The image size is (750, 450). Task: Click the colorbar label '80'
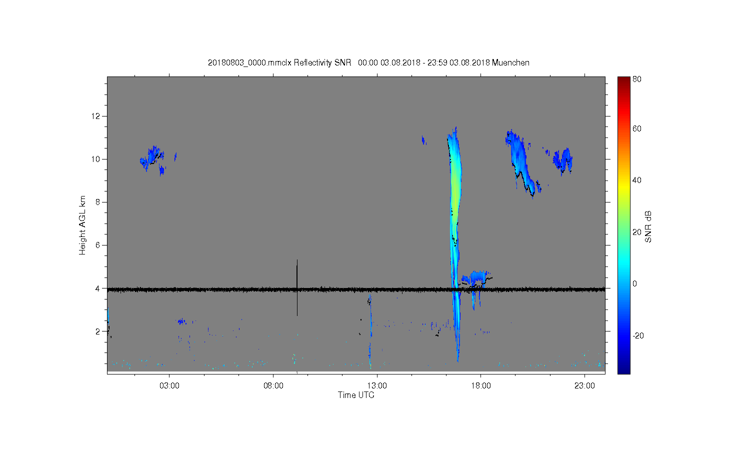[637, 79]
